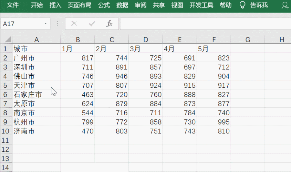Viewport: 291px width, 172px height.
Task: Select column B header
Action: (x=78, y=40)
